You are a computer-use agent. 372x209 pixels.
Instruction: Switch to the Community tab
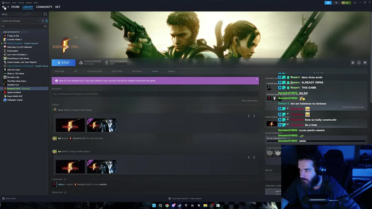coord(44,7)
